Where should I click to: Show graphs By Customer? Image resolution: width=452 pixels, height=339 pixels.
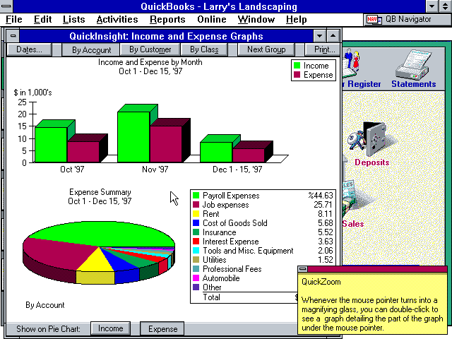pyautogui.click(x=150, y=49)
